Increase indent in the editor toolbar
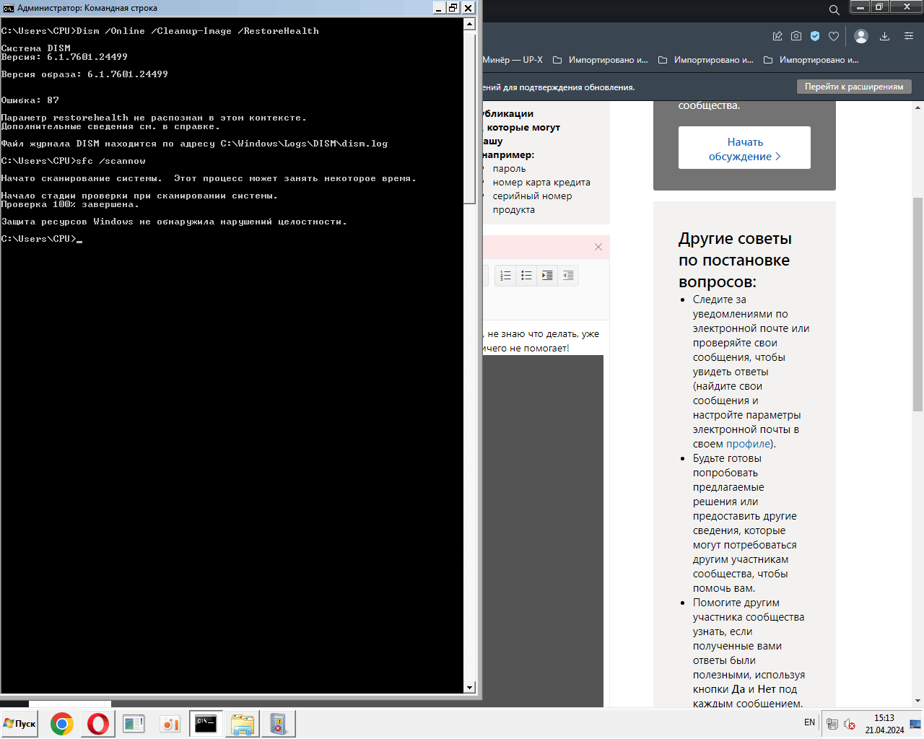Screen dimensions: 924x739 coord(547,276)
